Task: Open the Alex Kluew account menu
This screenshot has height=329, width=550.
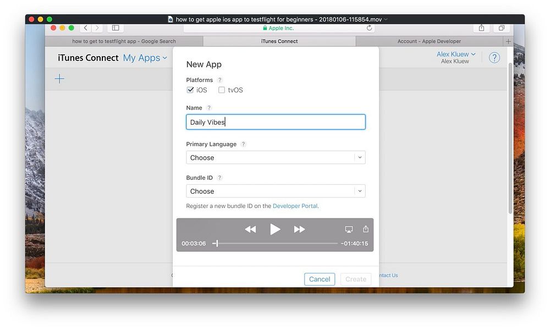Action: (x=455, y=54)
